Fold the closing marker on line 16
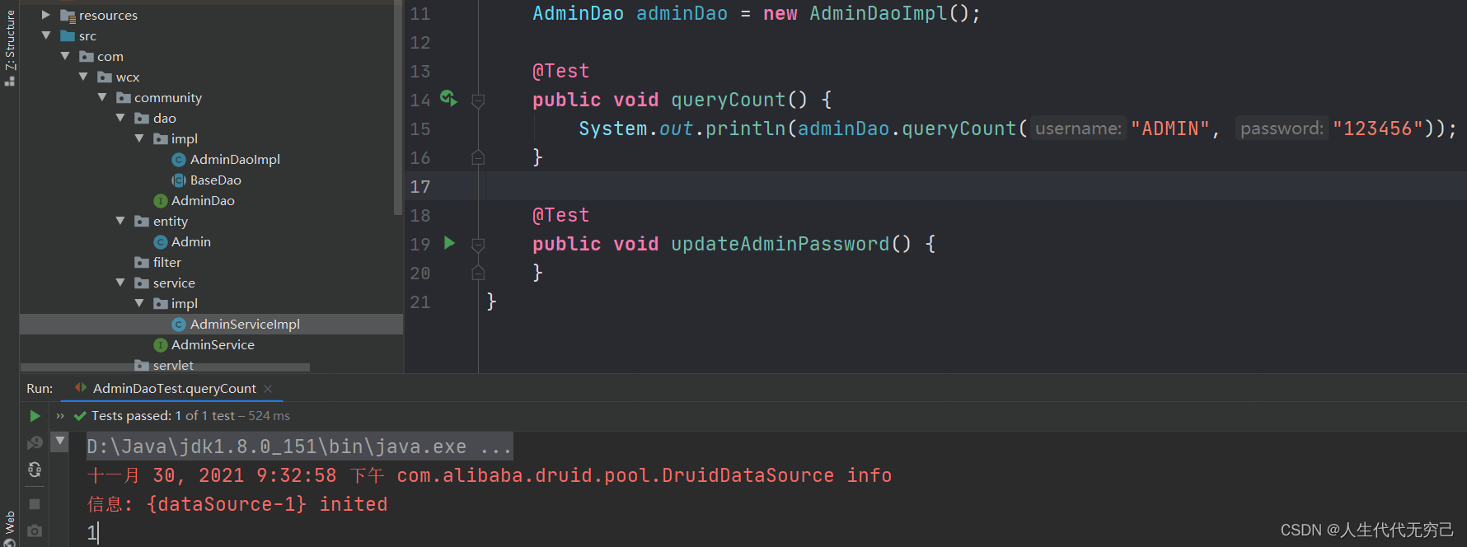Screen dimensions: 1467x547 tap(478, 157)
